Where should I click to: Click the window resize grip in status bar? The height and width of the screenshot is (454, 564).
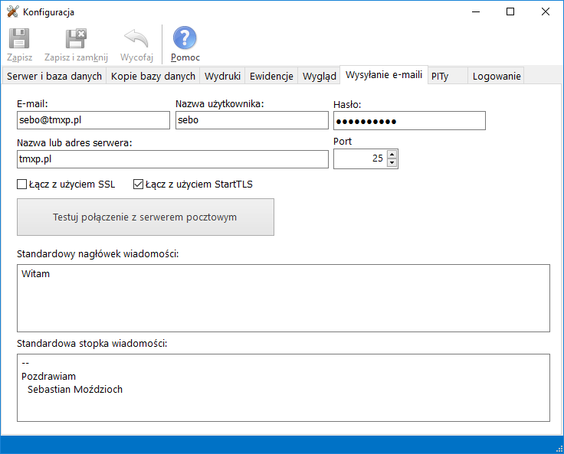click(x=559, y=449)
